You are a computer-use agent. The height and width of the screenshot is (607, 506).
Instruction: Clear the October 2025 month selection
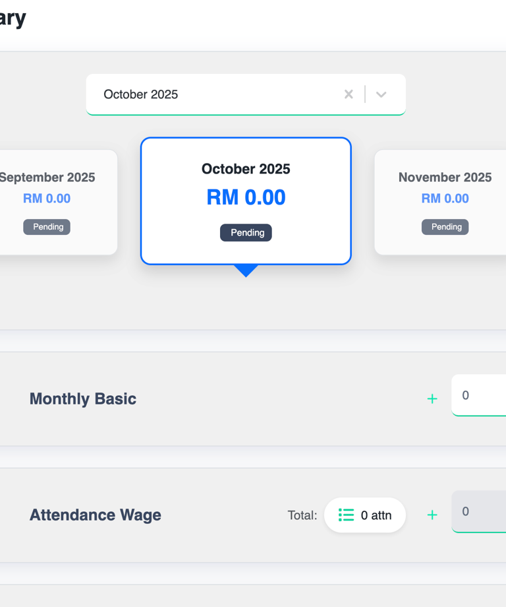pyautogui.click(x=349, y=94)
